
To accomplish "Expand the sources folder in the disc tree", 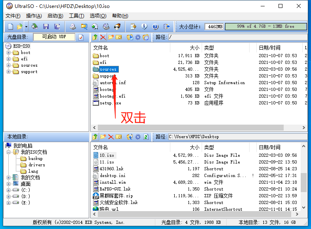I will (8, 65).
